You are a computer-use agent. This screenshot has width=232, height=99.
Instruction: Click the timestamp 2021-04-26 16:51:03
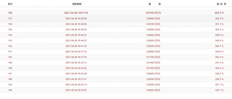(76, 13)
